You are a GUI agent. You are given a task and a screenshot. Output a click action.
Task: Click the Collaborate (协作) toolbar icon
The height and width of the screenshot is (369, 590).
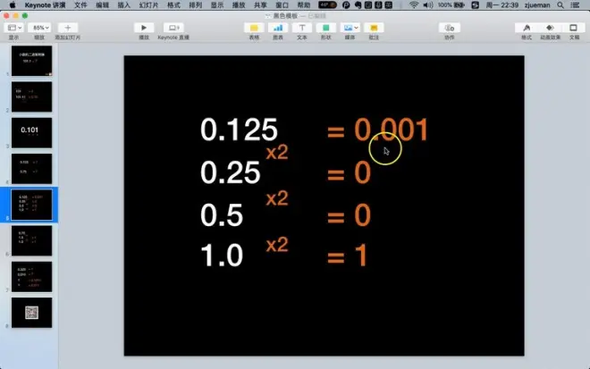pos(448,29)
